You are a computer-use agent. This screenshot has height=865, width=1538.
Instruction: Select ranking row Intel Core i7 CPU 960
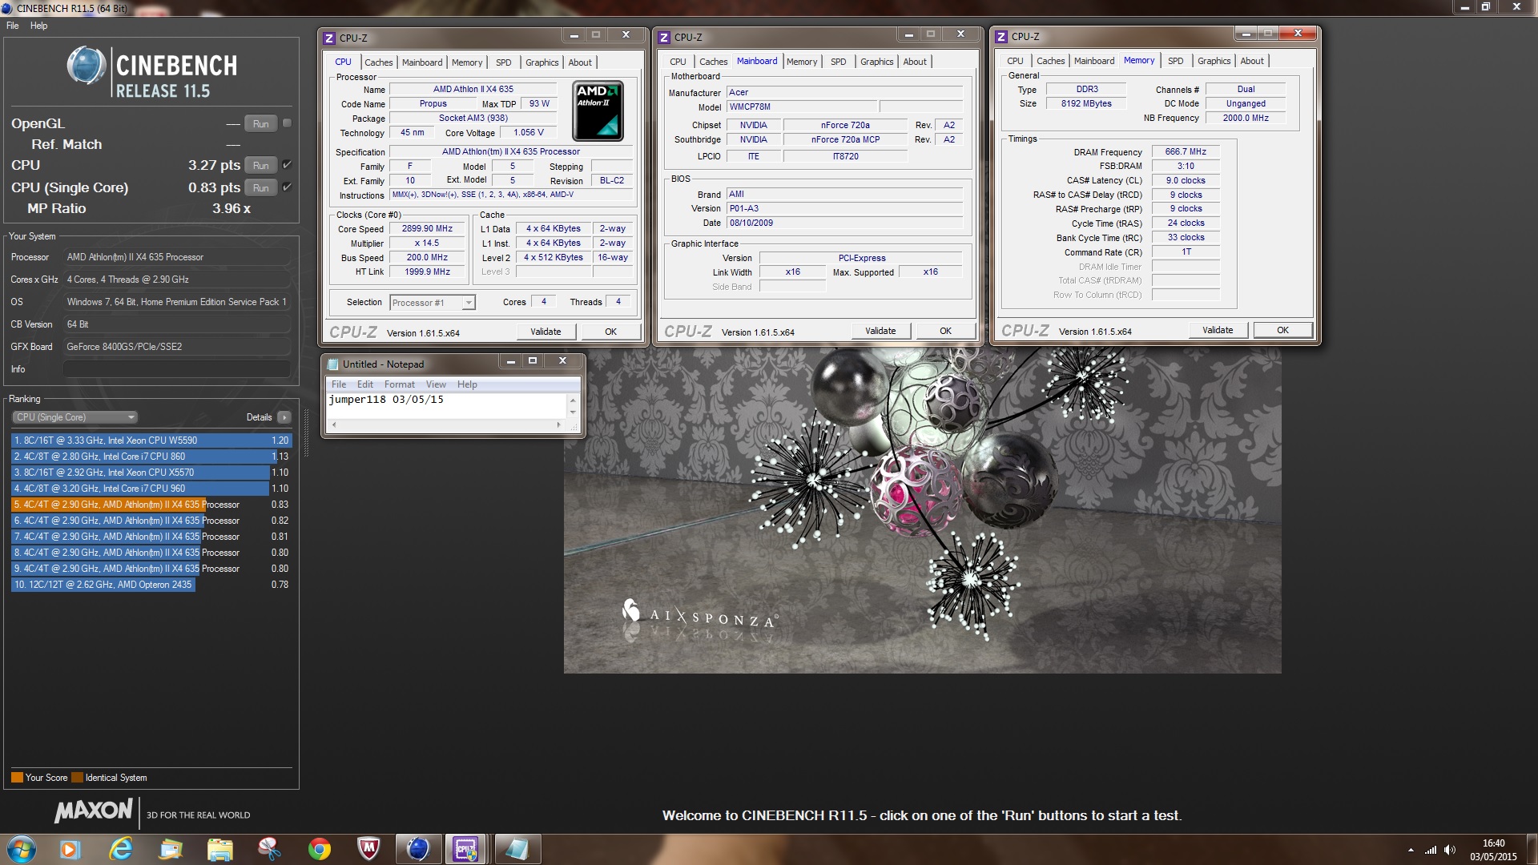pyautogui.click(x=151, y=489)
